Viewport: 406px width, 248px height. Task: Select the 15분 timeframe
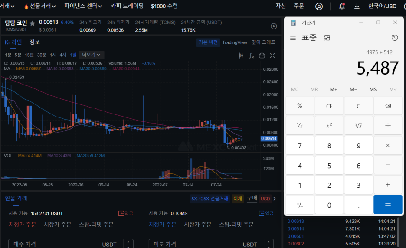click(x=29, y=55)
